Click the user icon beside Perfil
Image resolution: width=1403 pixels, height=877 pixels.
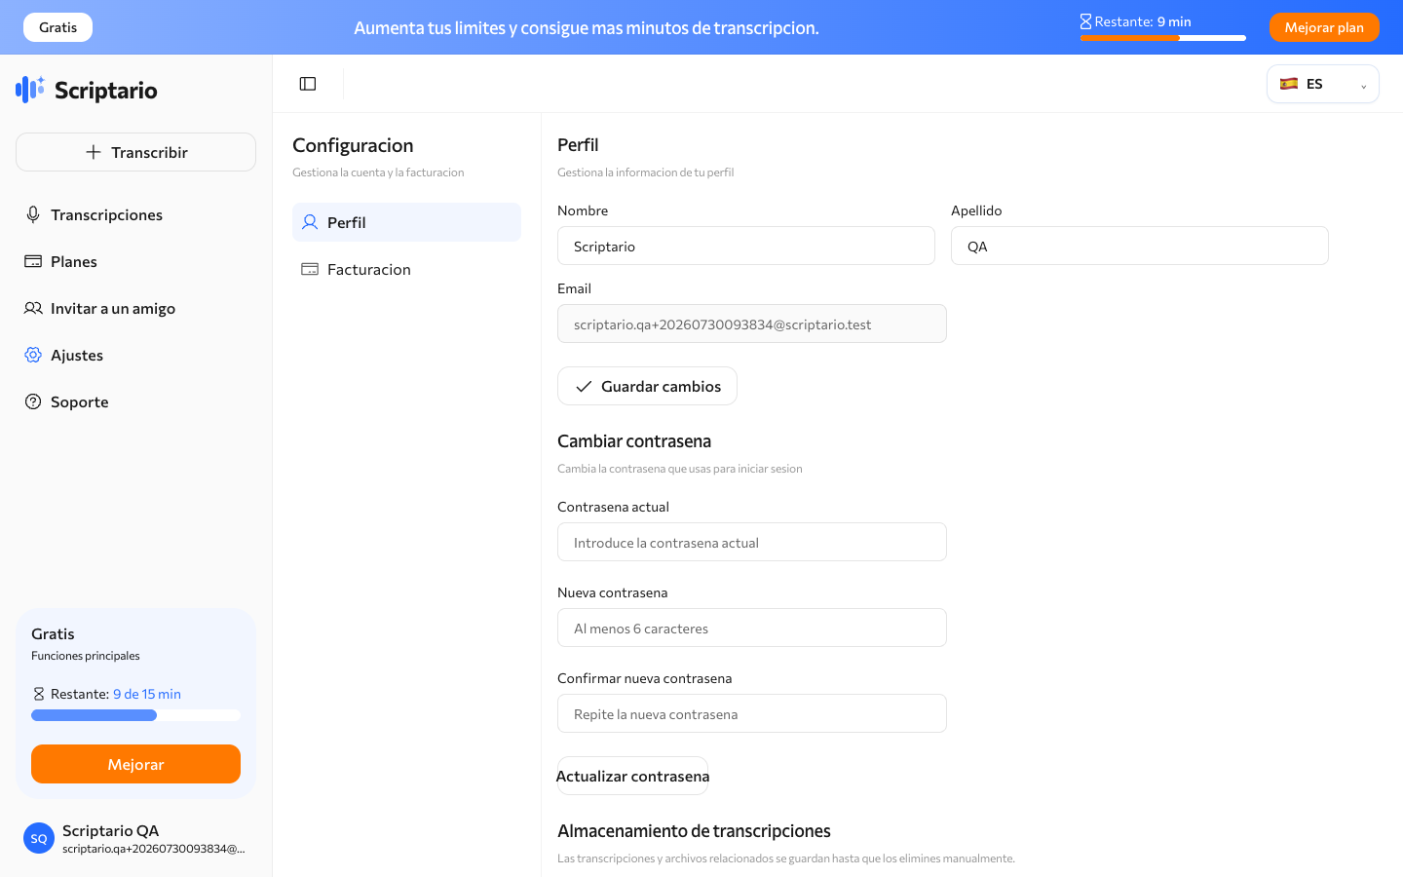click(x=310, y=222)
